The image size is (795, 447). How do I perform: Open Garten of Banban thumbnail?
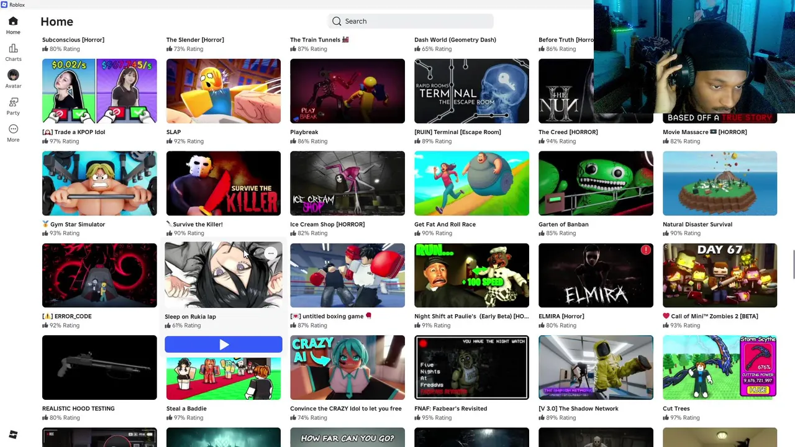pyautogui.click(x=596, y=183)
